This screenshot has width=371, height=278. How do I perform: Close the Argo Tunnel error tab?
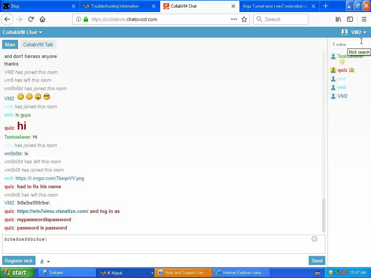[x=313, y=6]
